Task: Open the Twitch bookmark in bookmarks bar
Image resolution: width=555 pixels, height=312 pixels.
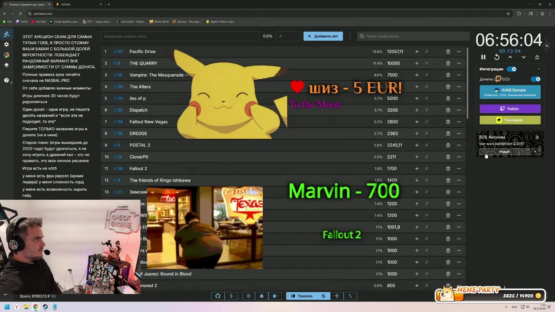Action: coord(22,21)
